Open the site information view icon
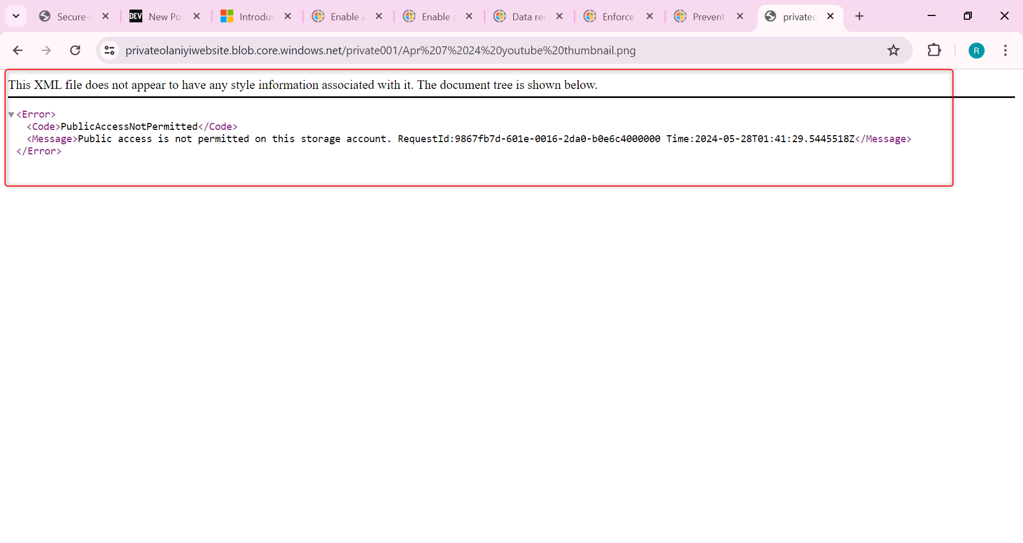 [109, 50]
